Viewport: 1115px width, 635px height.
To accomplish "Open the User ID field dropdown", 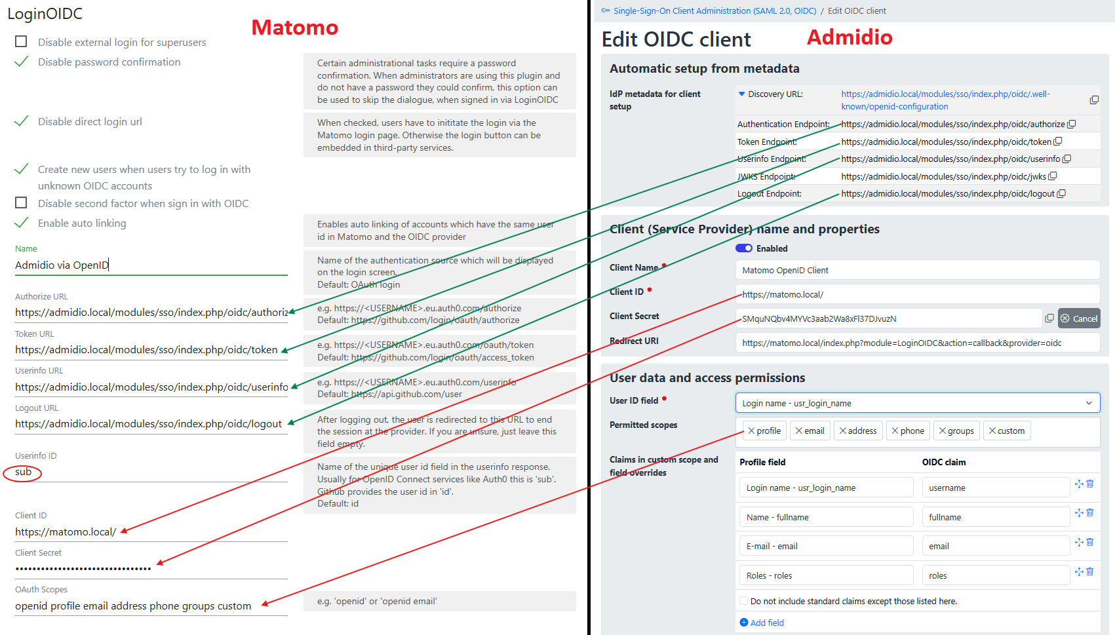I will pos(917,403).
